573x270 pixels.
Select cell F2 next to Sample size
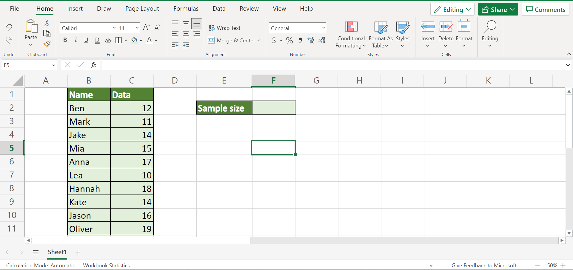(273, 107)
